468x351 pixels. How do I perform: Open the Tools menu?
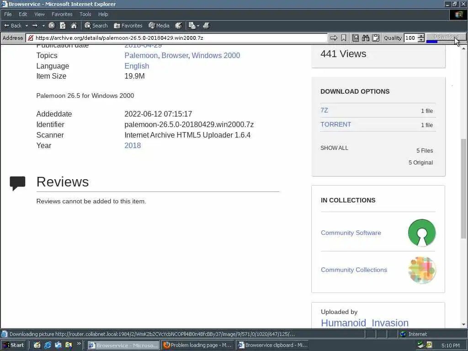pyautogui.click(x=85, y=14)
